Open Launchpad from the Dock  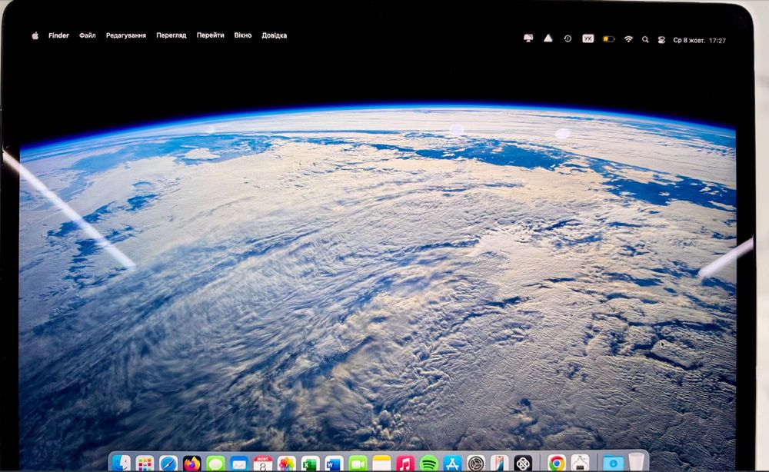145,464
